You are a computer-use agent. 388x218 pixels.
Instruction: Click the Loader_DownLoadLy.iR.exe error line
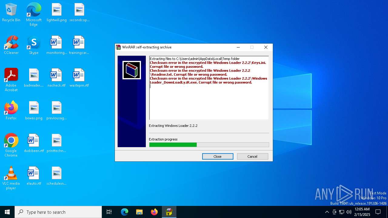209,80
